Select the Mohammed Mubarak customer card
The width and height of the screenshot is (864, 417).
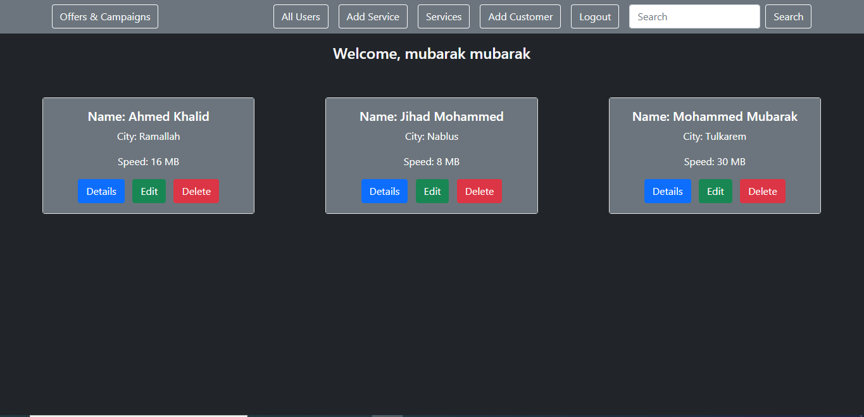point(715,146)
